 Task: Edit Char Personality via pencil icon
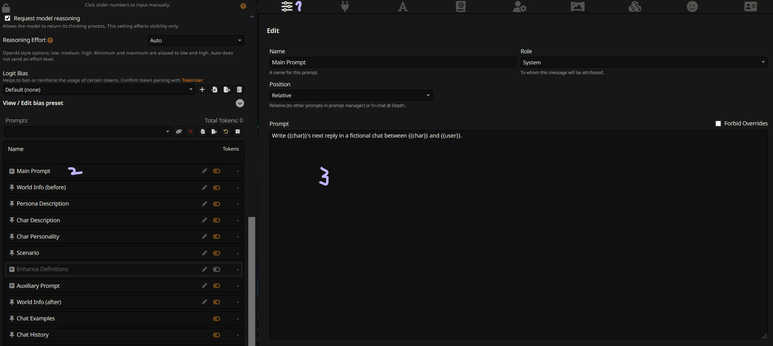(x=204, y=237)
